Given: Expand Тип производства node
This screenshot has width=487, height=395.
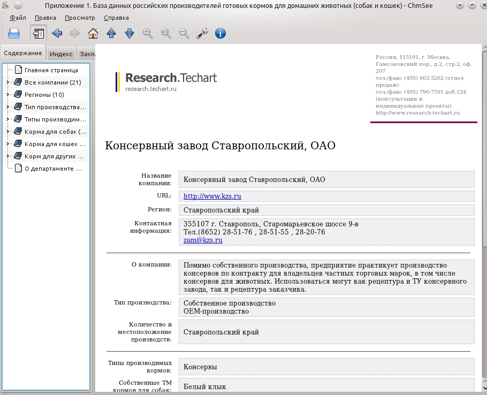Looking at the screenshot, I should (x=8, y=107).
